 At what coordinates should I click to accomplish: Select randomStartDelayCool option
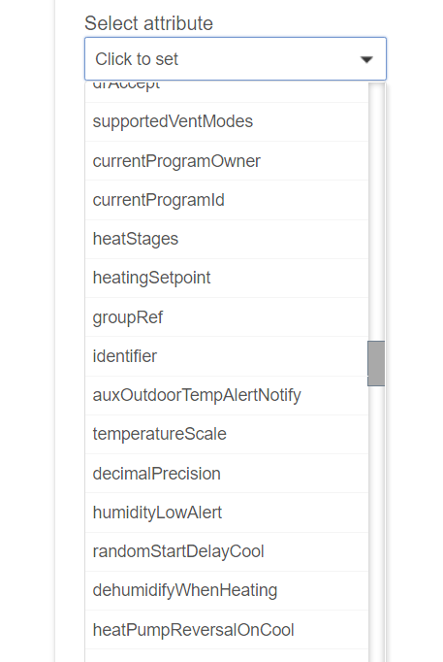227,551
